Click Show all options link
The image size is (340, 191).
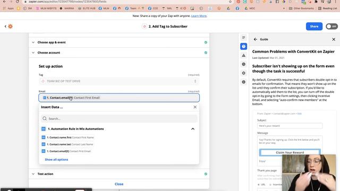pos(56,160)
